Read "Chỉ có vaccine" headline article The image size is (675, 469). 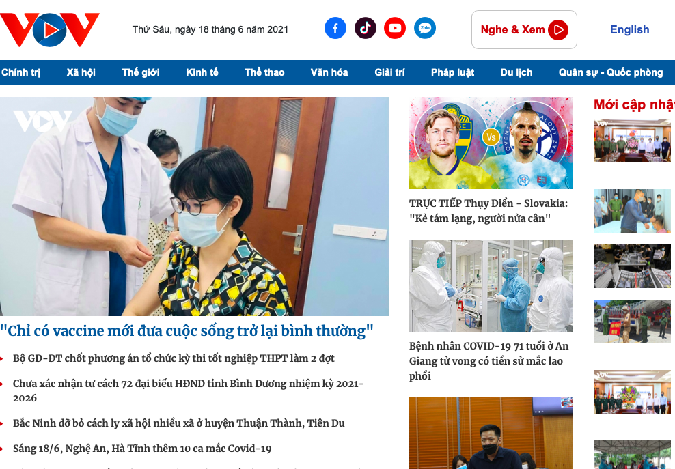[187, 331]
